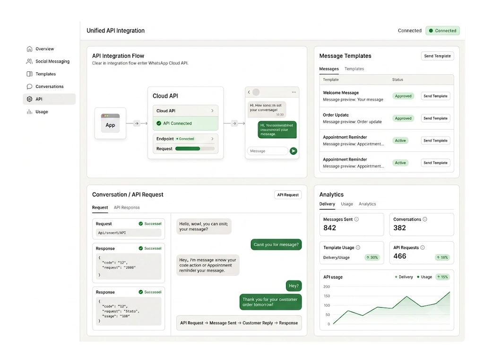Viewport: 484px width, 362px height.
Task: Click the API Request button
Action: point(288,195)
